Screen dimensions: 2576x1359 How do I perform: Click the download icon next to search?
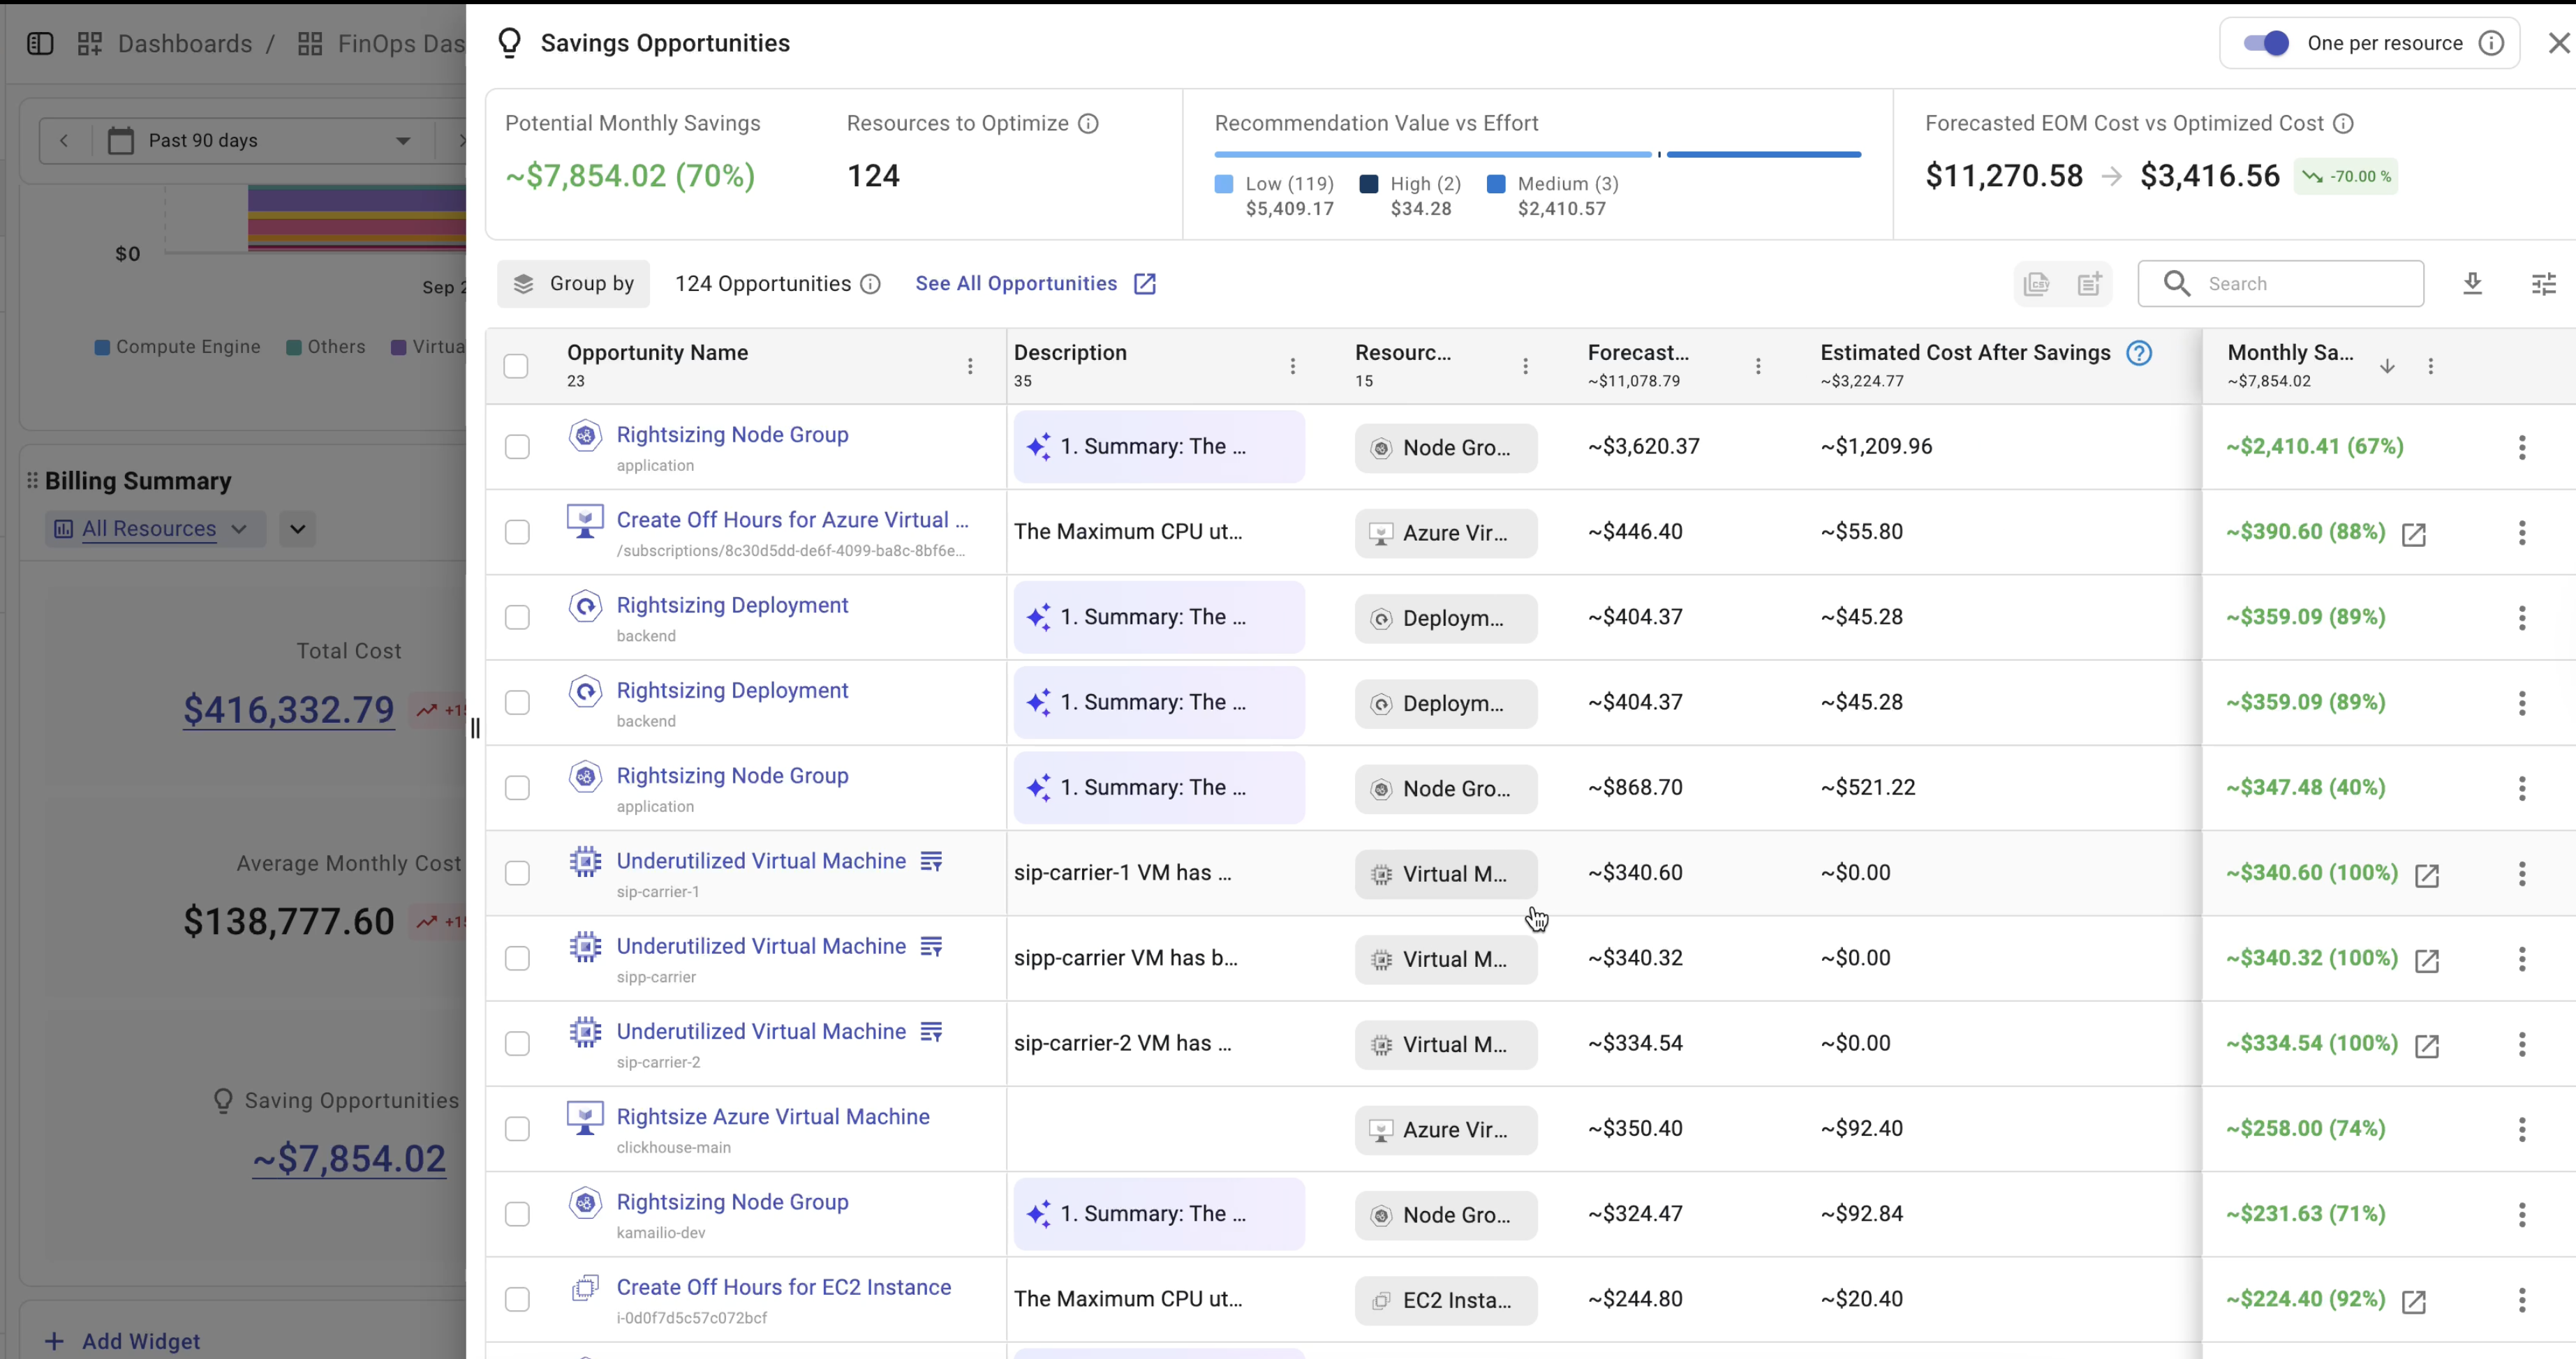pyautogui.click(x=2472, y=284)
